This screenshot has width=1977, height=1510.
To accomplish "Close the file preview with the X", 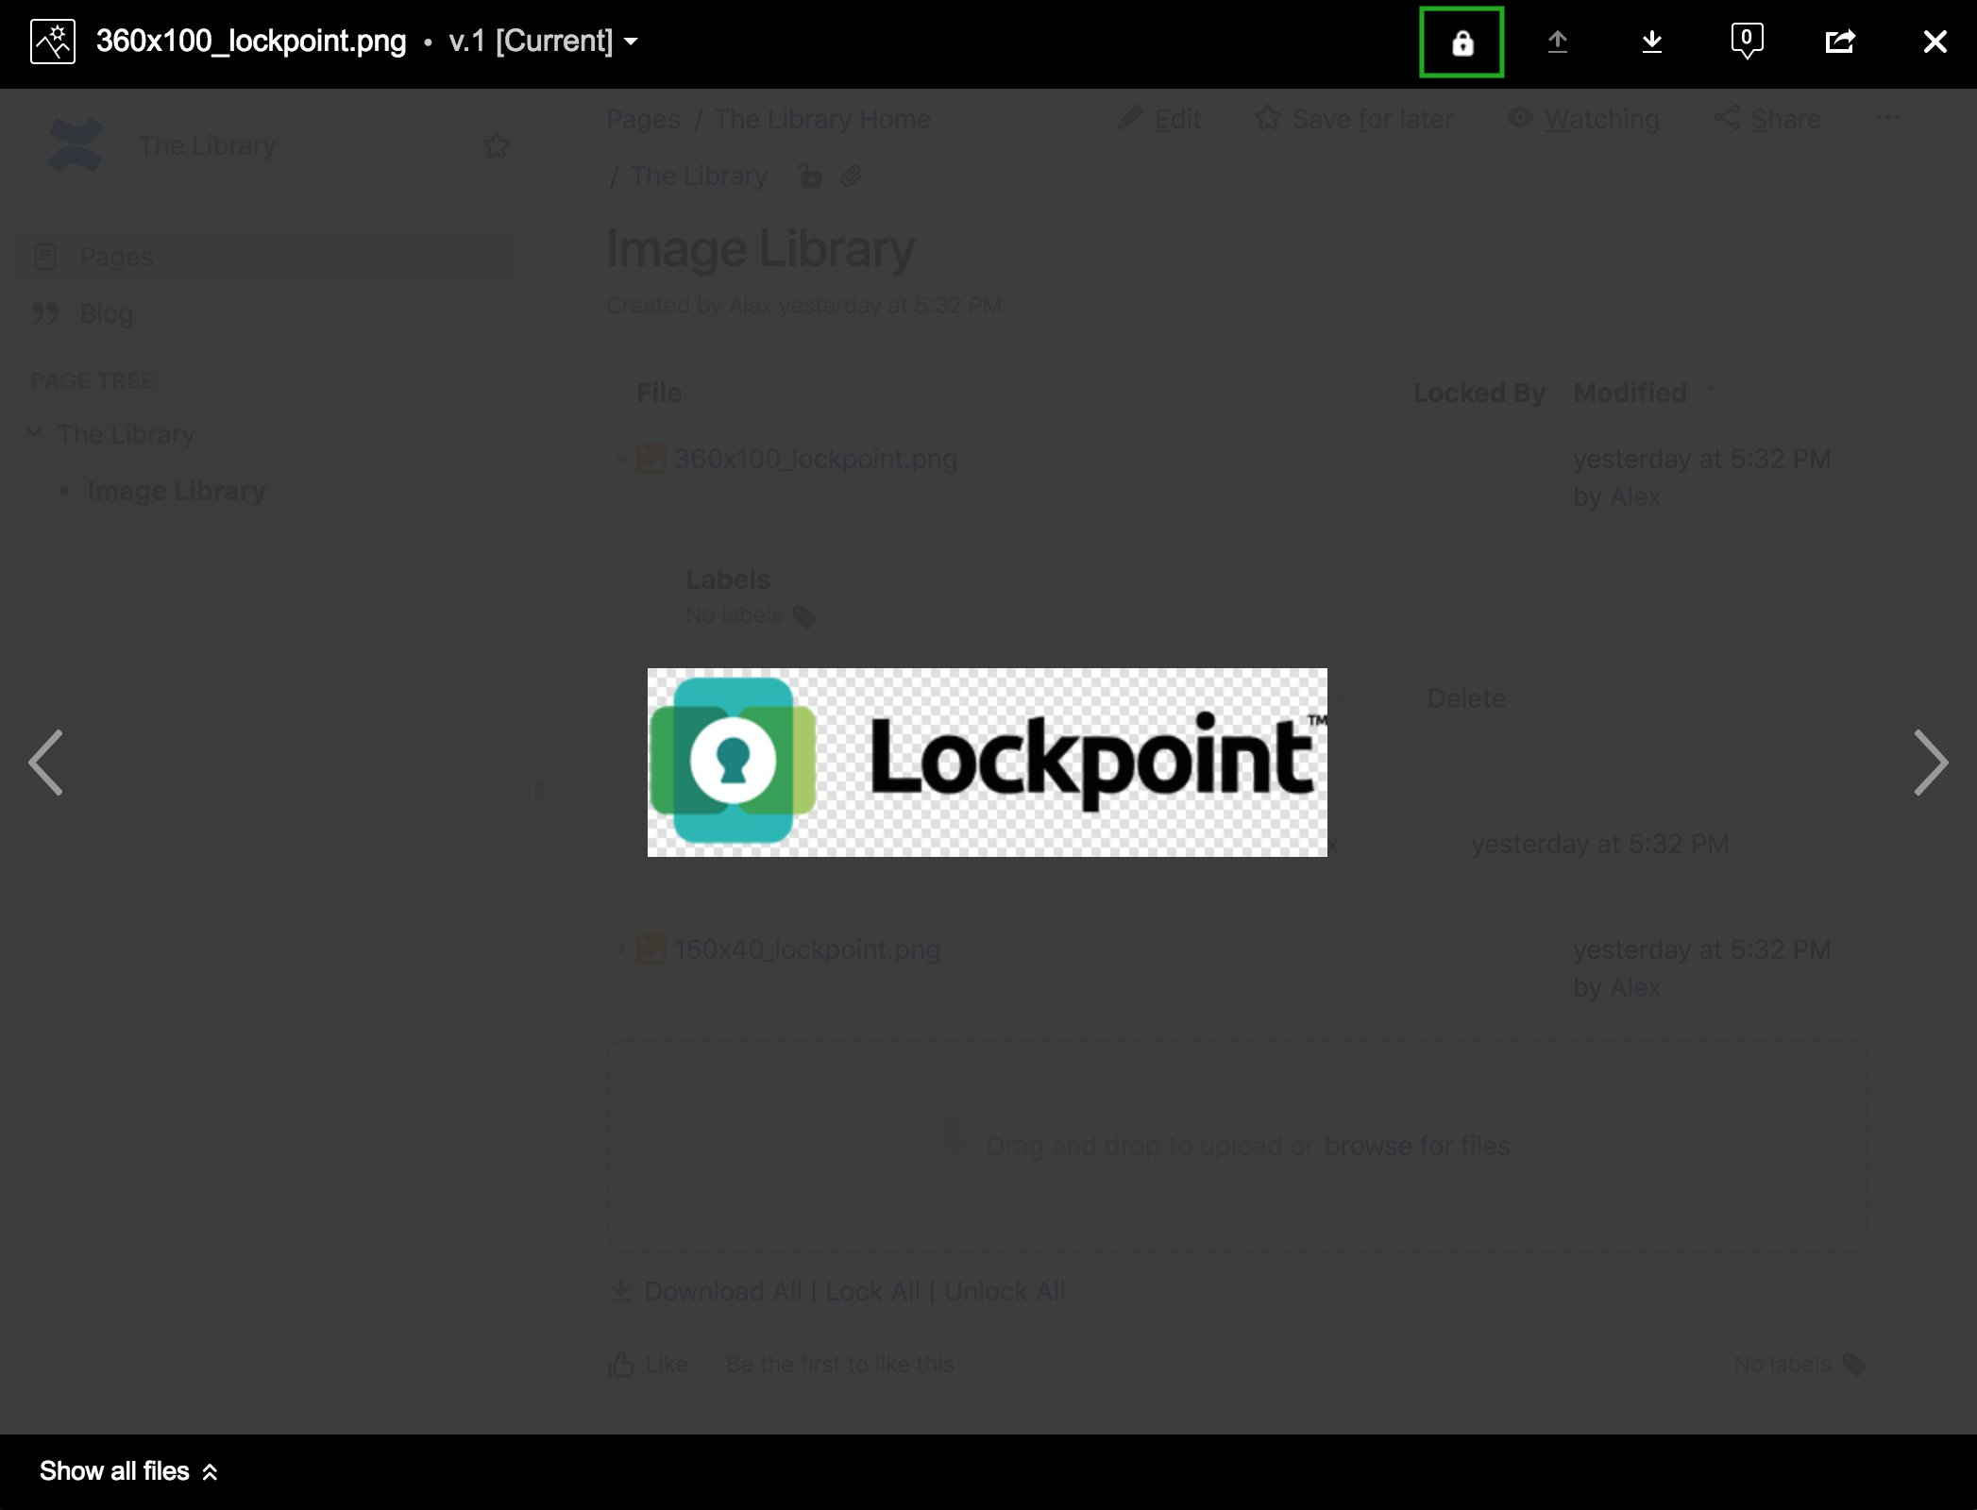I will pyautogui.click(x=1935, y=42).
